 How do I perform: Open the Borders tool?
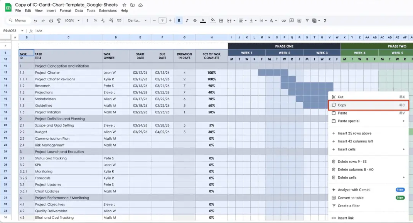[x=221, y=20]
